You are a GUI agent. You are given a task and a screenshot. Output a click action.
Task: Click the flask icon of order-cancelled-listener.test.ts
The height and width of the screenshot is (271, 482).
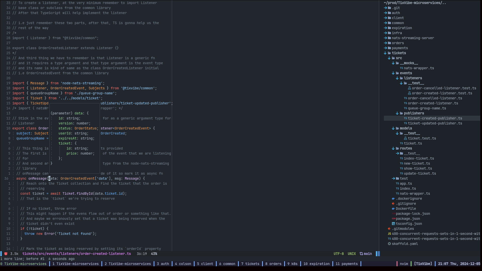tap(409, 88)
